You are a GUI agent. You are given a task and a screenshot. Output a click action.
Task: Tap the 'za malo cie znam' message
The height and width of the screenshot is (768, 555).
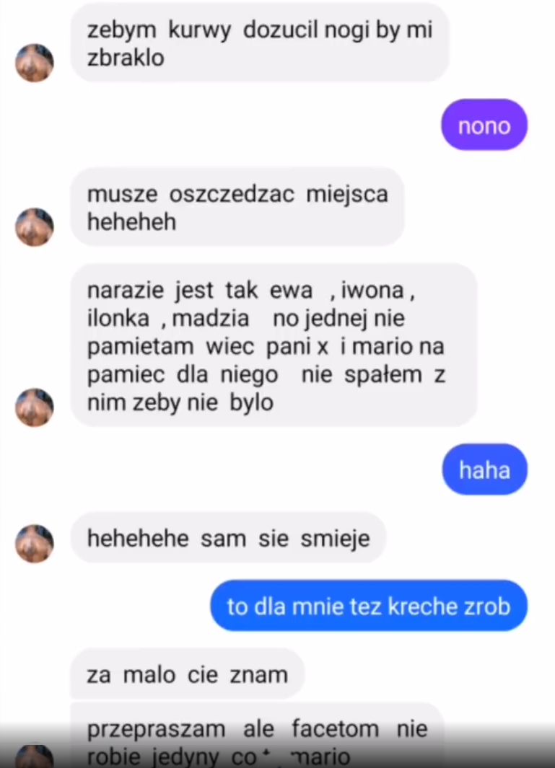[188, 674]
